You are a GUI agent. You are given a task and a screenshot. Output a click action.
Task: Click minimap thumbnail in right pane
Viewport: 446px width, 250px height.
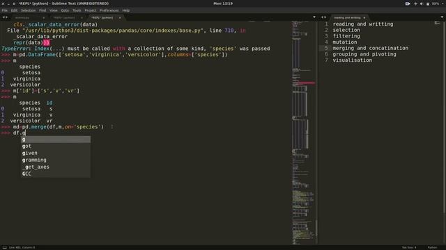pos(437,23)
